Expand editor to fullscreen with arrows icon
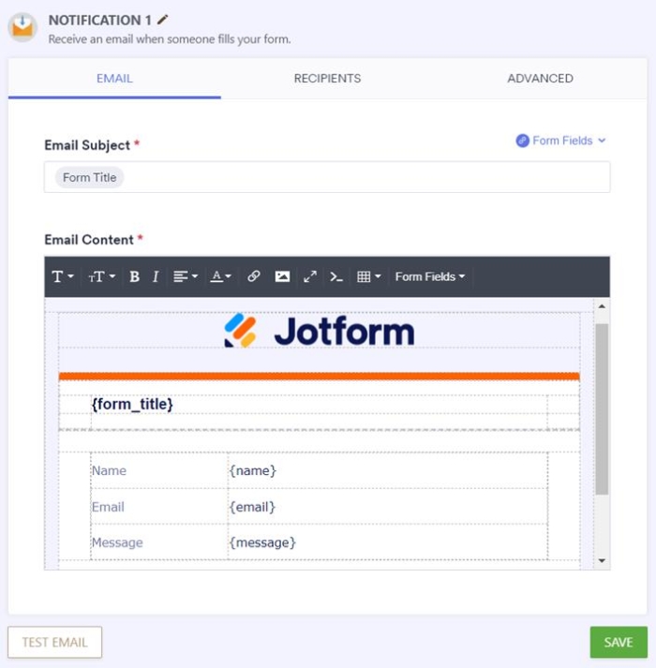Image resolution: width=656 pixels, height=668 pixels. point(310,276)
